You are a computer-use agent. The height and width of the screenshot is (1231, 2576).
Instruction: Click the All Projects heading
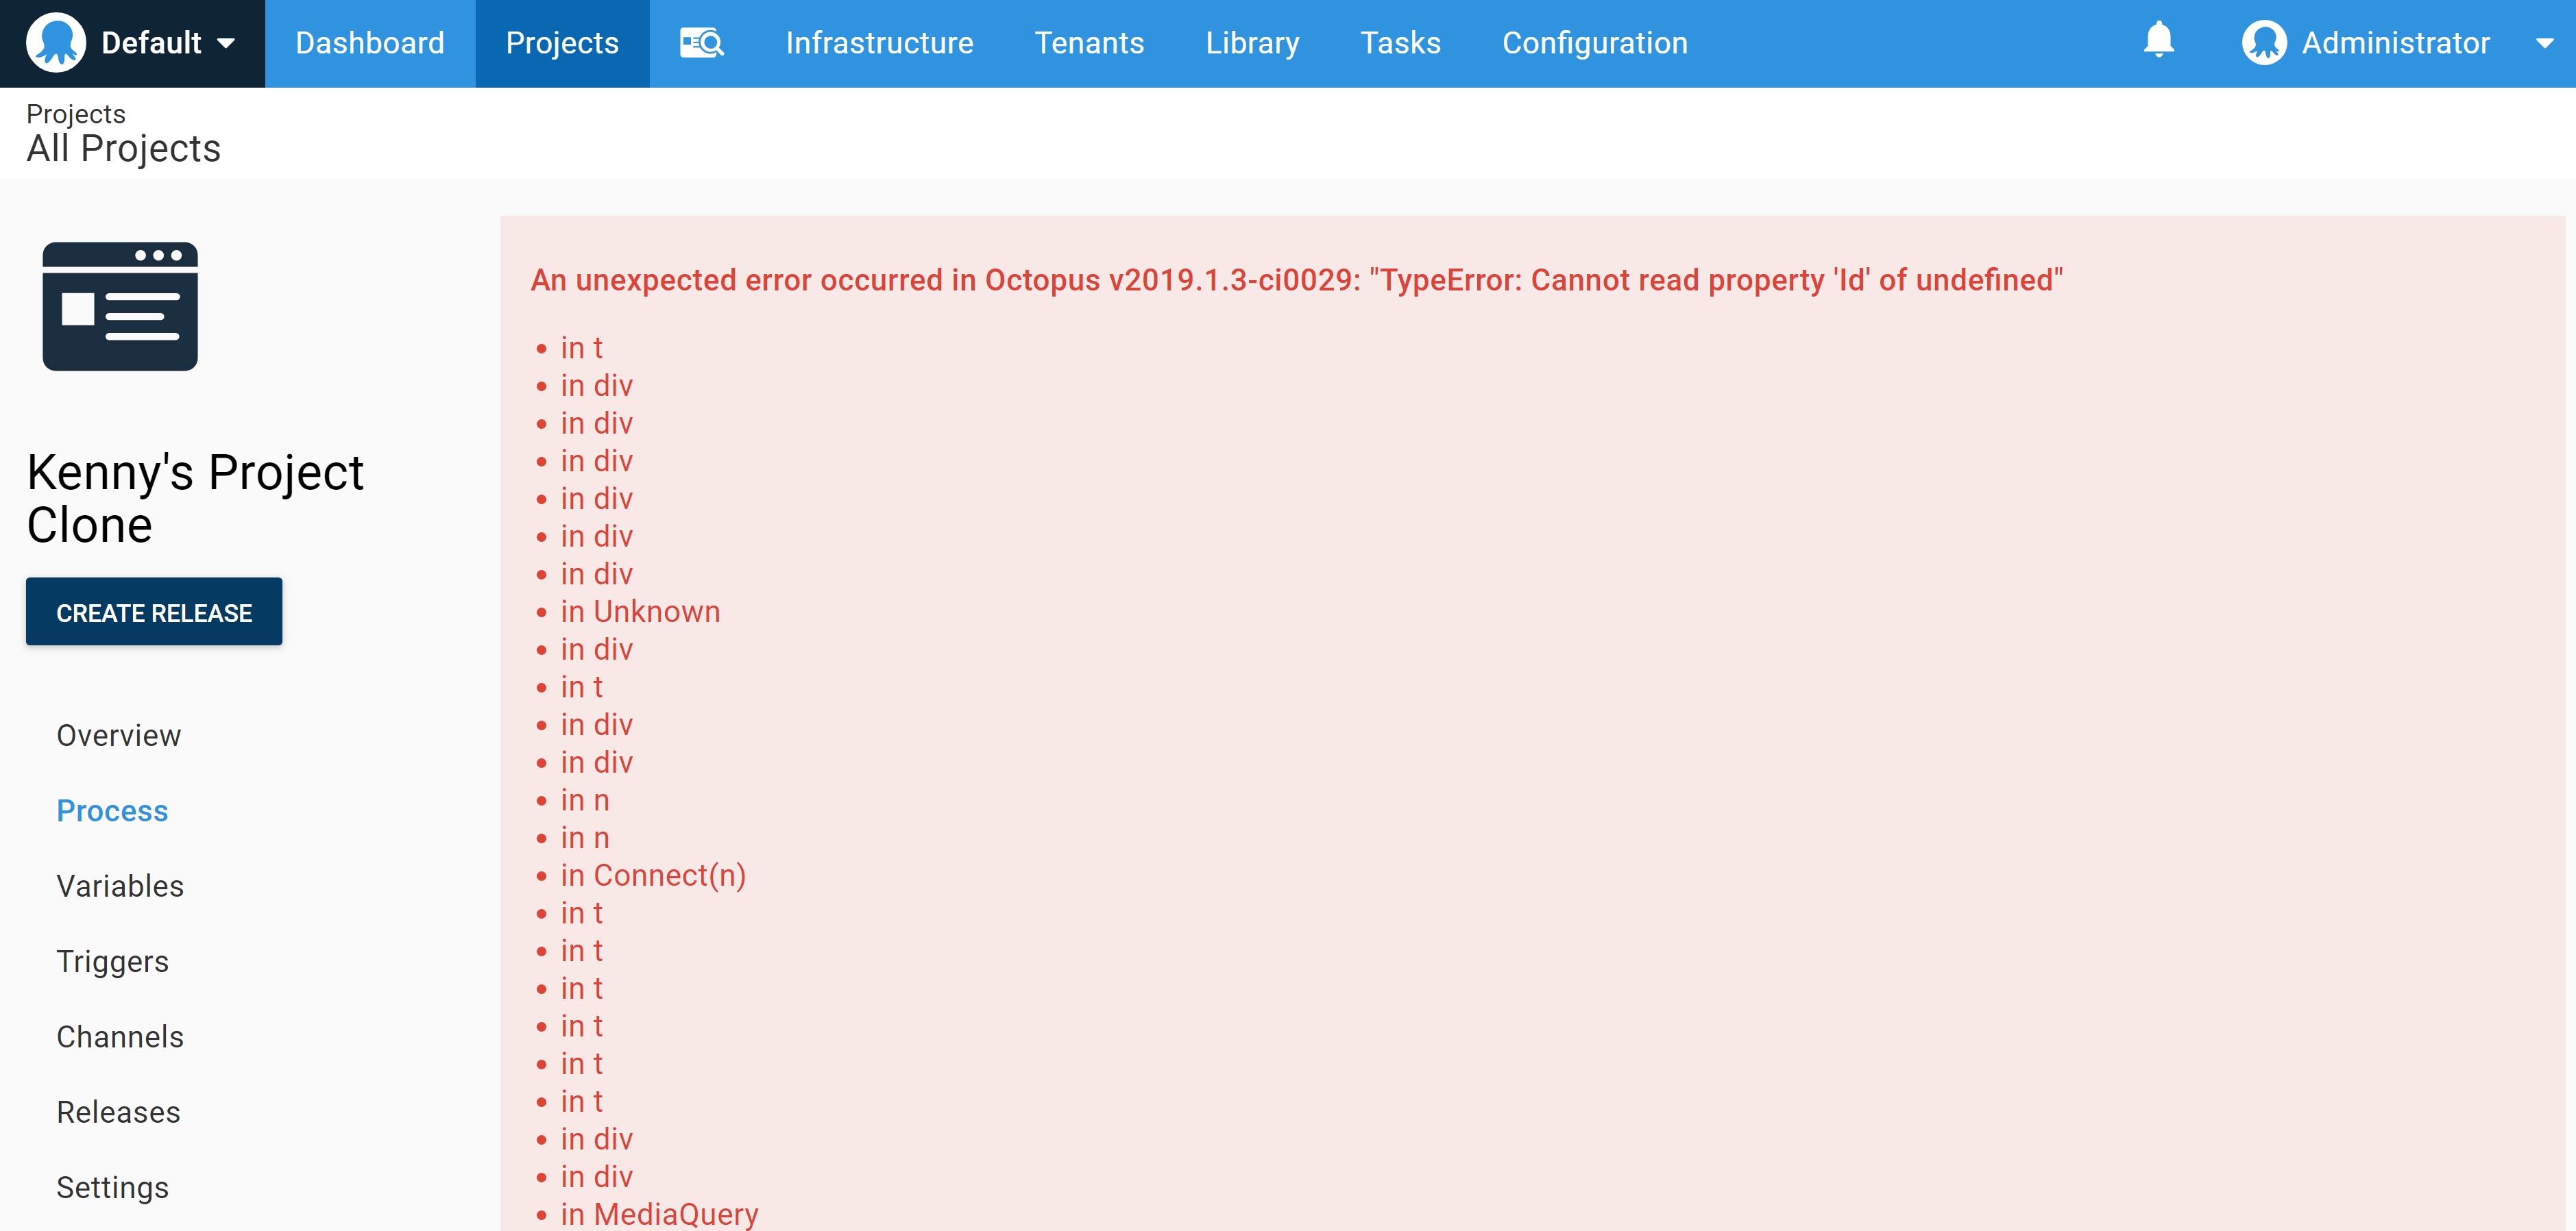123,149
